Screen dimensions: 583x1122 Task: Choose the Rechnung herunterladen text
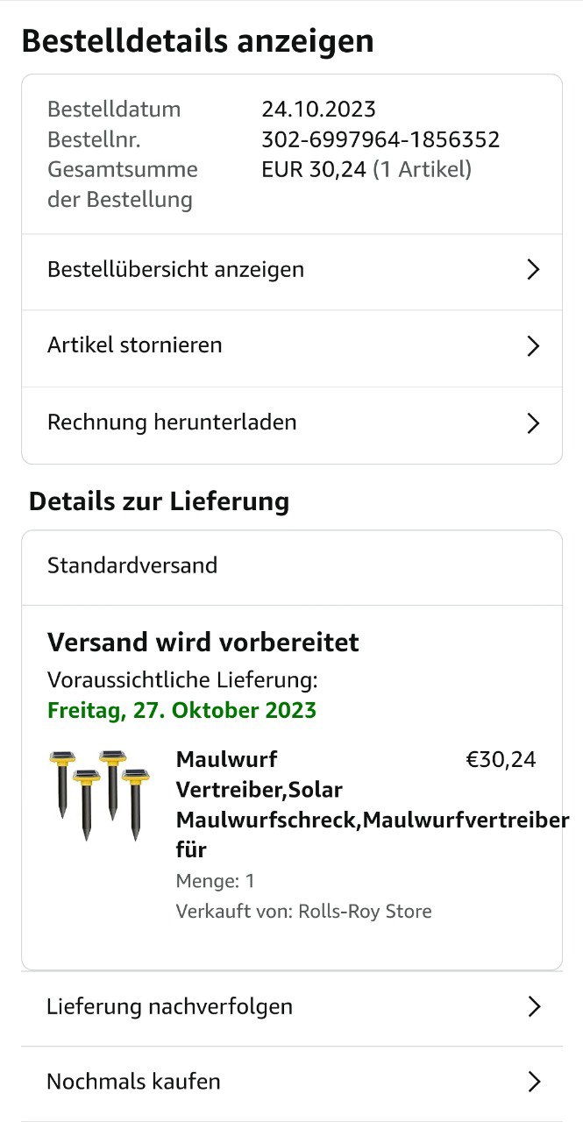pos(172,423)
